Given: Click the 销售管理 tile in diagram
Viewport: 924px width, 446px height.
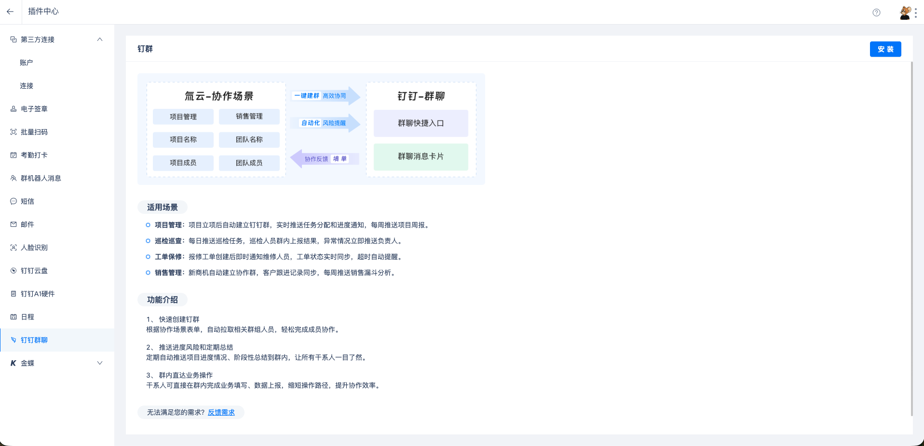Looking at the screenshot, I should pos(249,117).
